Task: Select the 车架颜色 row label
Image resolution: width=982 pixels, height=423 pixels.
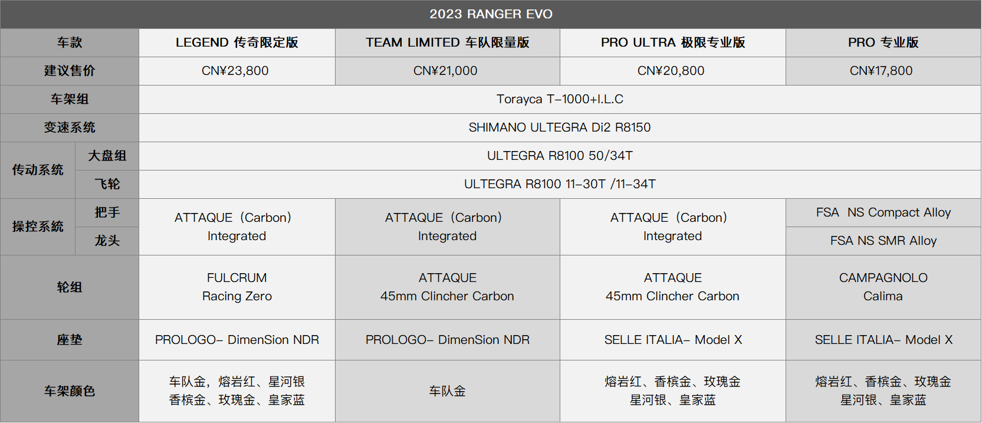Action: coord(70,391)
